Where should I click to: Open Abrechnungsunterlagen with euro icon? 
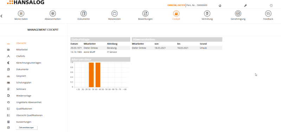coord(29,63)
